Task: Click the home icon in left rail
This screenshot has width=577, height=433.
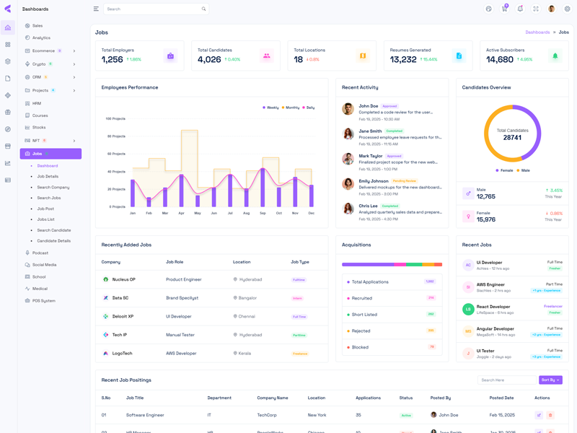Action: coord(8,28)
